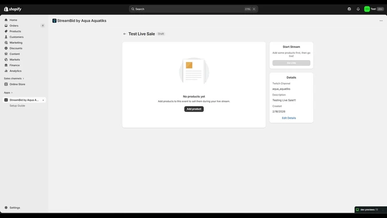
Task: Click the pin dot next to StreamBid
Action: (x=43, y=100)
